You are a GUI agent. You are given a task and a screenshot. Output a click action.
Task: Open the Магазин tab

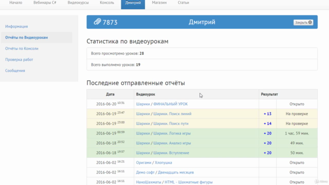coord(159,3)
